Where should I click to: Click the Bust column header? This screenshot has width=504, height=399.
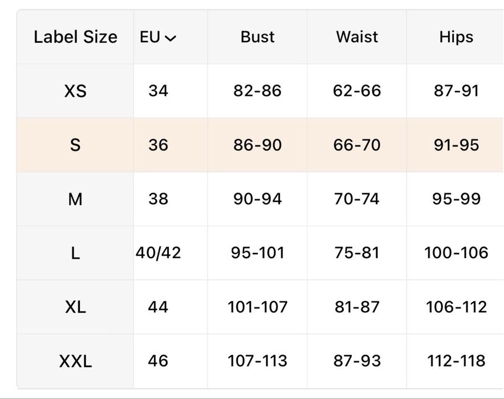(258, 37)
